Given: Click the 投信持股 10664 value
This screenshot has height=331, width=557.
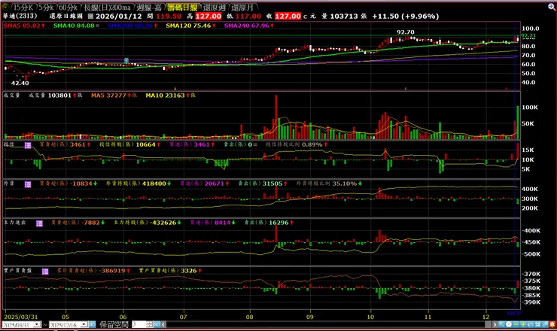Looking at the screenshot, I should [145, 144].
